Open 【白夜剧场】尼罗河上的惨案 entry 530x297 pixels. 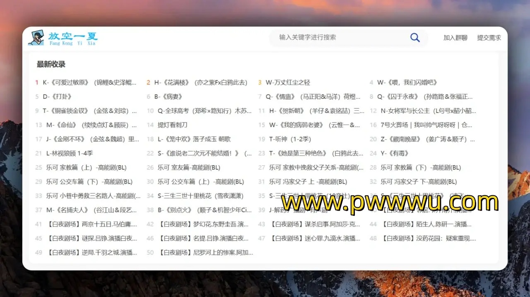[205, 252]
